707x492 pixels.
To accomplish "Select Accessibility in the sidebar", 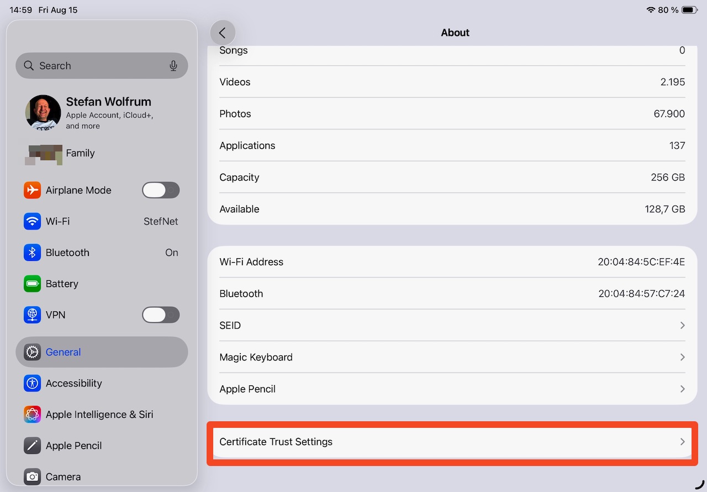I will tap(102, 383).
